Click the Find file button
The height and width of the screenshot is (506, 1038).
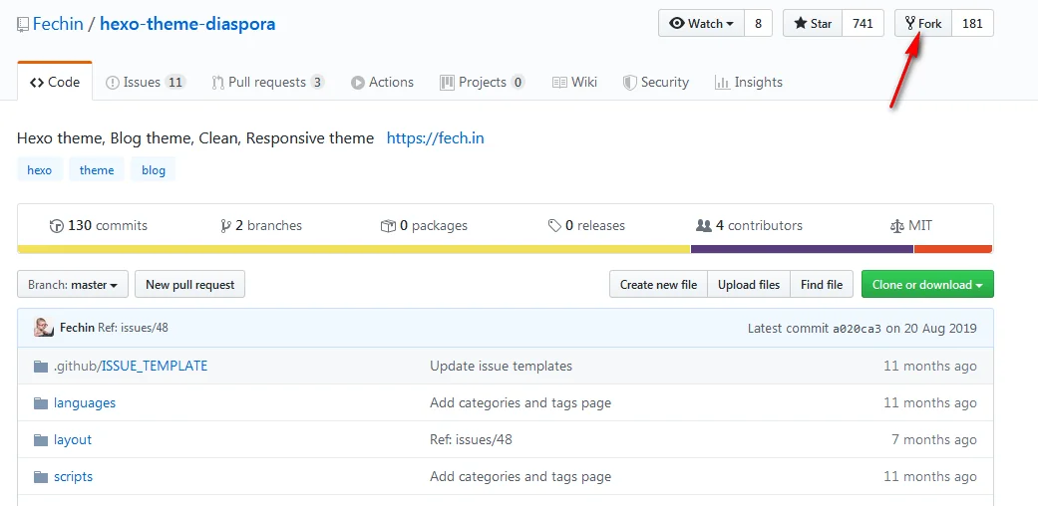coord(822,285)
